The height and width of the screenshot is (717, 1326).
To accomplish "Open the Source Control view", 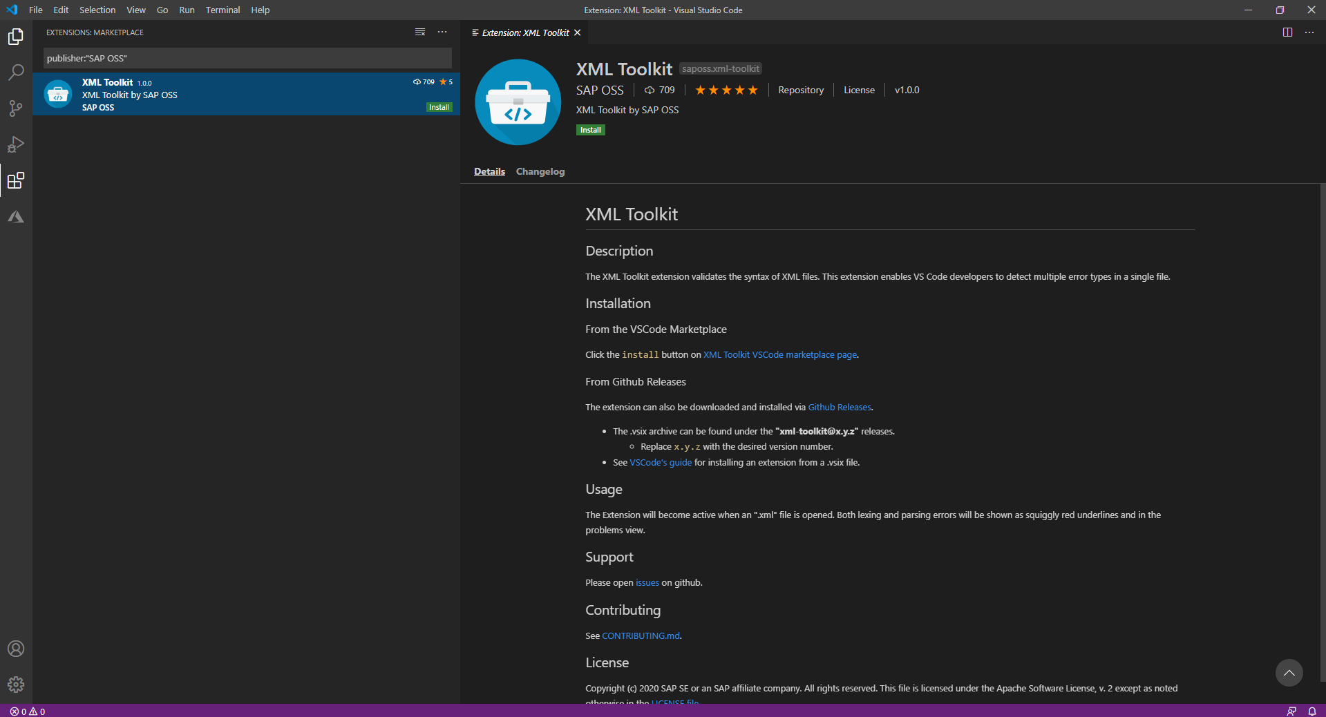I will pos(15,108).
